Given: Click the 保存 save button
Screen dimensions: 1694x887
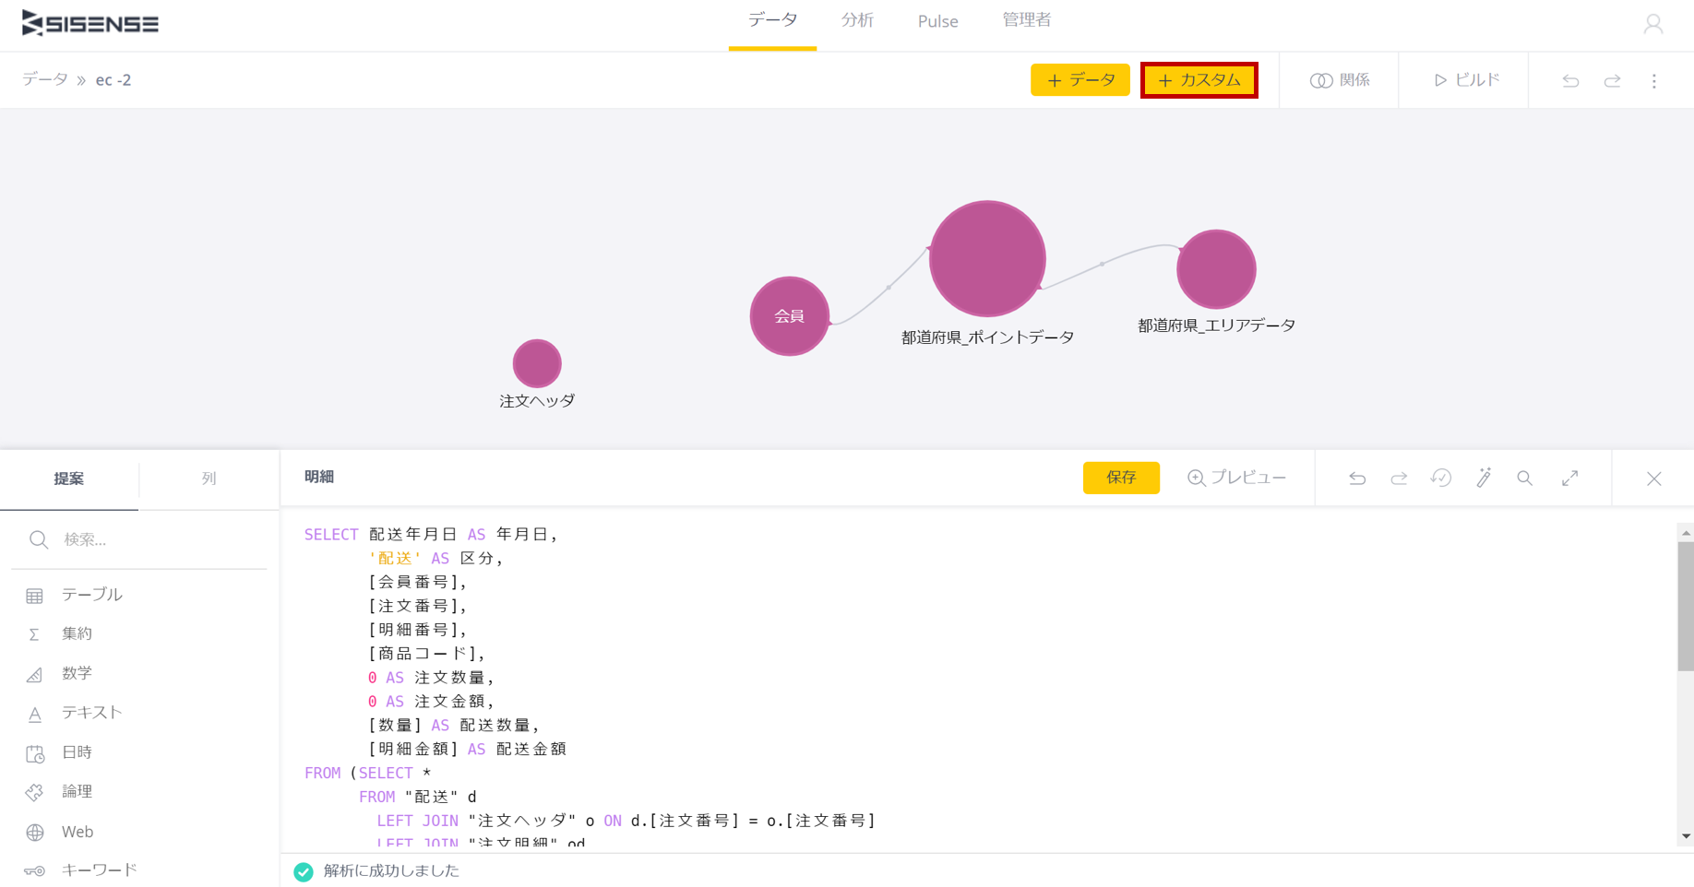Looking at the screenshot, I should pos(1121,478).
